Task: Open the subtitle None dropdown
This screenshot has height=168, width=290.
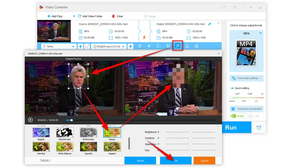Action: (58, 46)
